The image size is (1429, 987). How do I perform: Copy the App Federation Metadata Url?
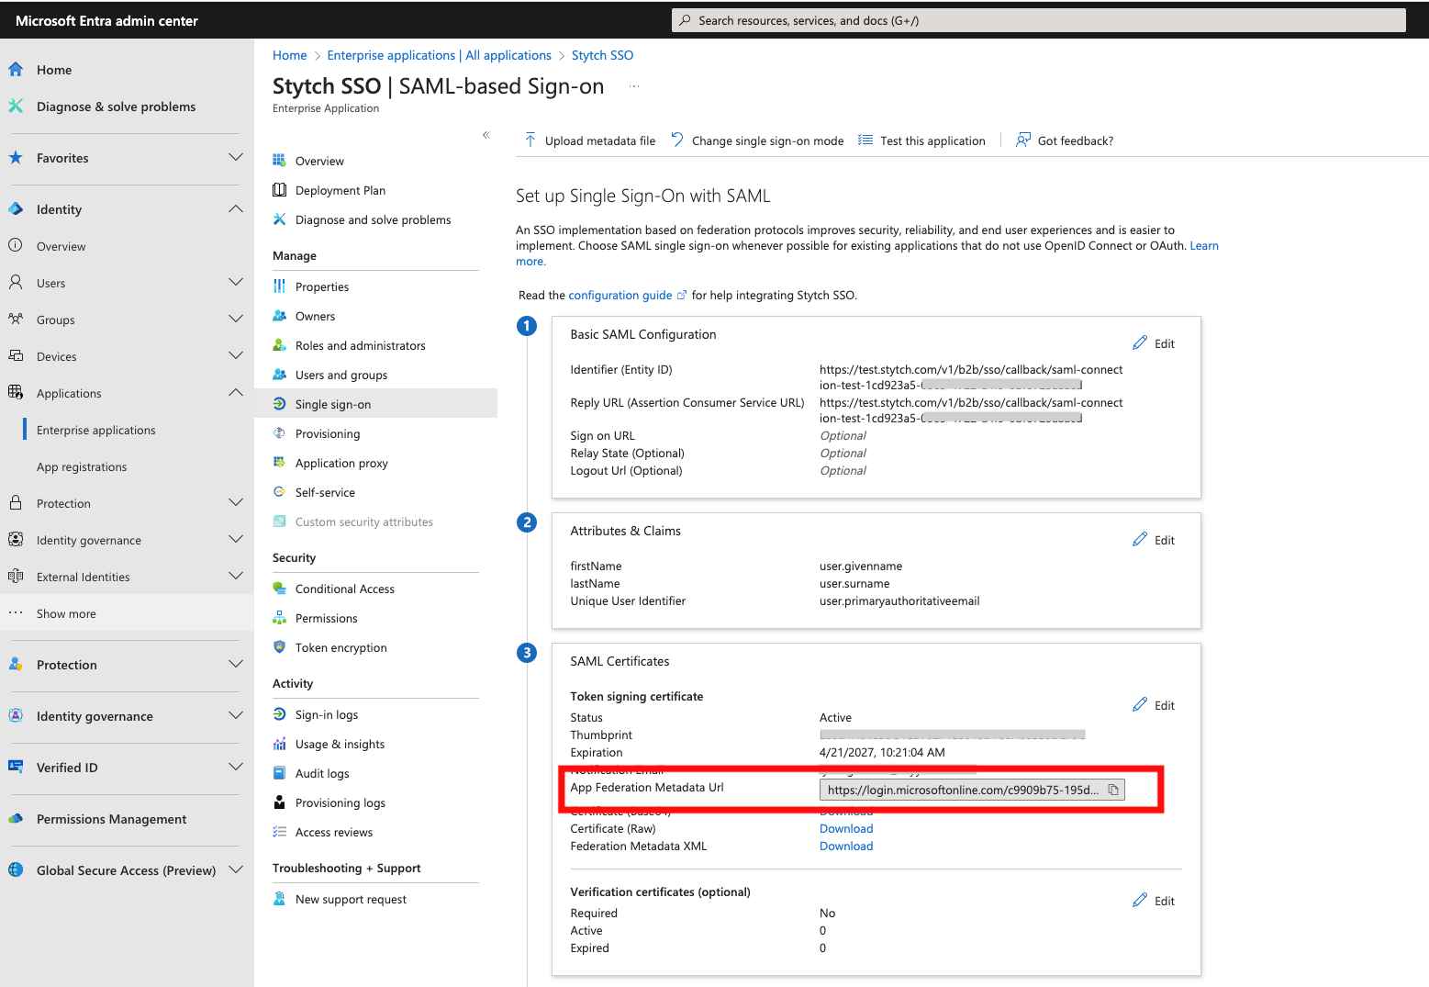tap(1113, 790)
